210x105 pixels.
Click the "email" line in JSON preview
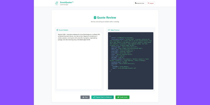124,68
